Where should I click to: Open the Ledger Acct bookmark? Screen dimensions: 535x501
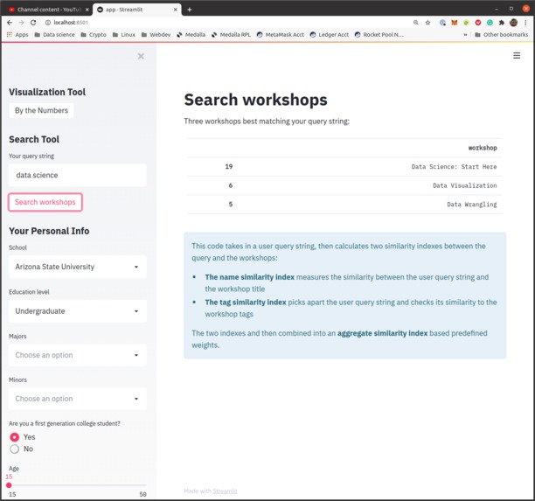[330, 34]
